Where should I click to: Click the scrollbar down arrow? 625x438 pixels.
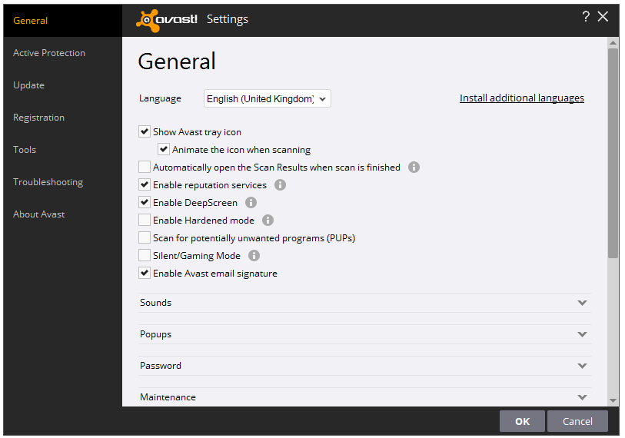[x=613, y=400]
